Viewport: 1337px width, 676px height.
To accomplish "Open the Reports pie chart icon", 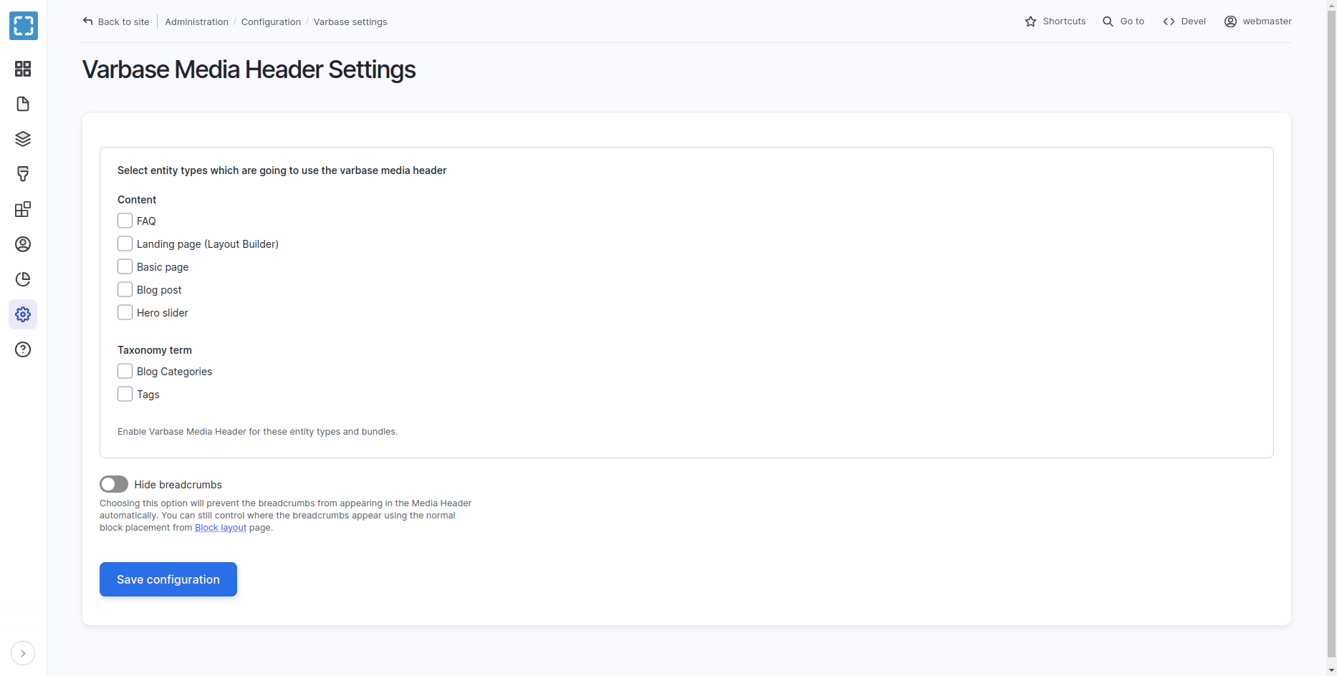I will click(x=23, y=279).
